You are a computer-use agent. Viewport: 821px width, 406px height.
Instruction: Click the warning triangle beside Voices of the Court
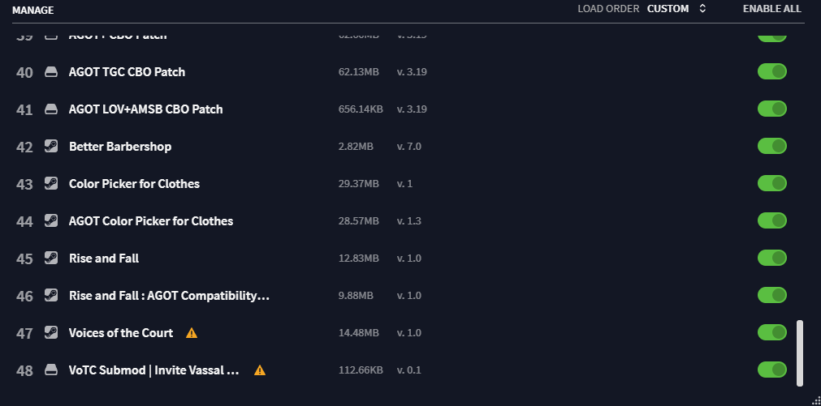click(192, 333)
